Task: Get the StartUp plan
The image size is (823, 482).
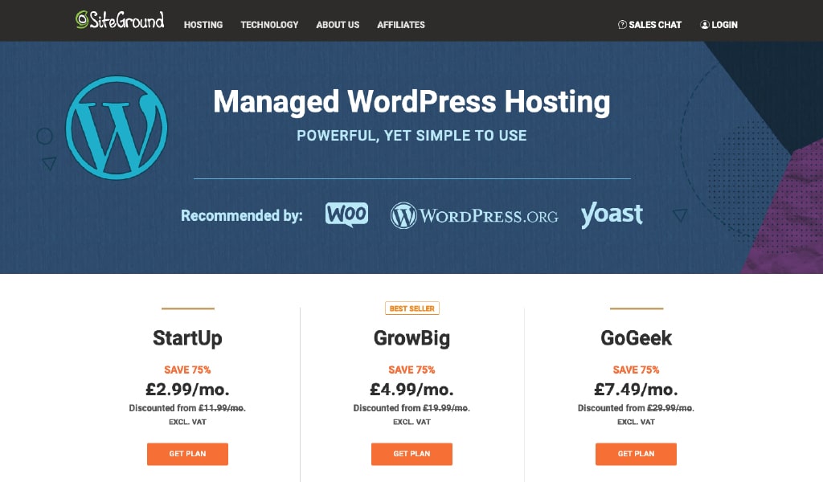Action: click(x=187, y=454)
